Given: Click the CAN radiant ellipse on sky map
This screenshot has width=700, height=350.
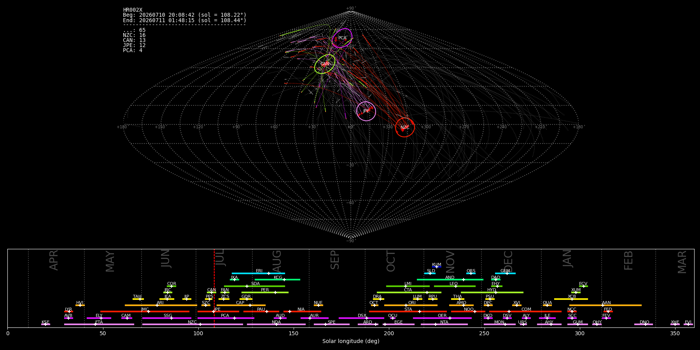Looking at the screenshot, I should point(325,64).
